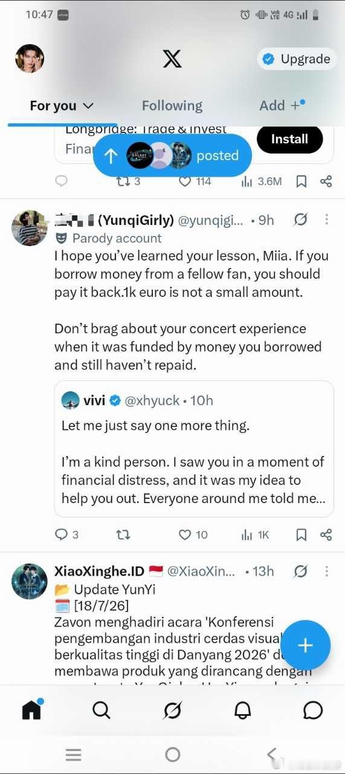345x774 pixels.
Task: Share the YunqiGirly post
Action: pos(326,535)
